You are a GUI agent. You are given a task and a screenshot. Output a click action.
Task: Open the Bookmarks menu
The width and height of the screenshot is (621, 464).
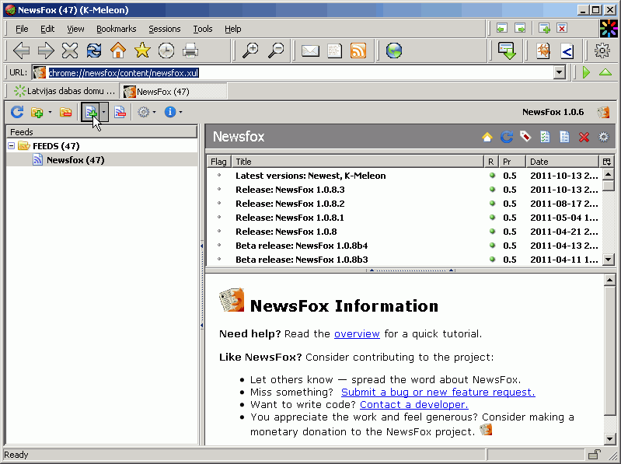[x=116, y=29]
